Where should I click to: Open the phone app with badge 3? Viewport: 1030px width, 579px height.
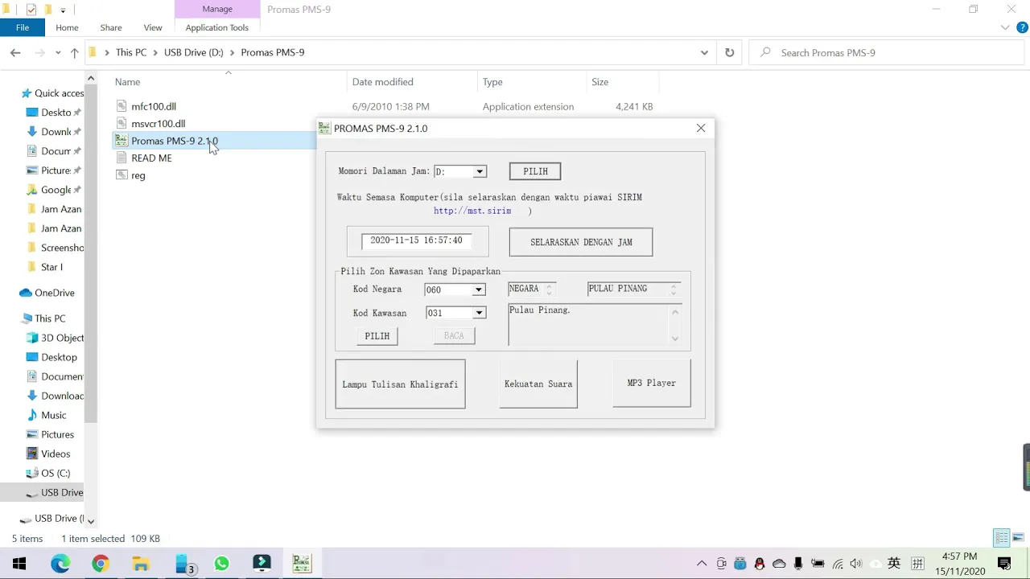coord(184,564)
